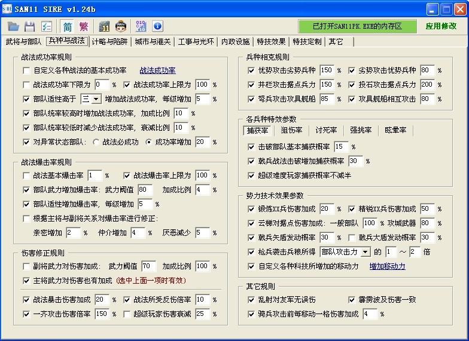Select the 战法必成功 radio button
Image resolution: width=469 pixels, height=341 pixels.
[x=96, y=142]
